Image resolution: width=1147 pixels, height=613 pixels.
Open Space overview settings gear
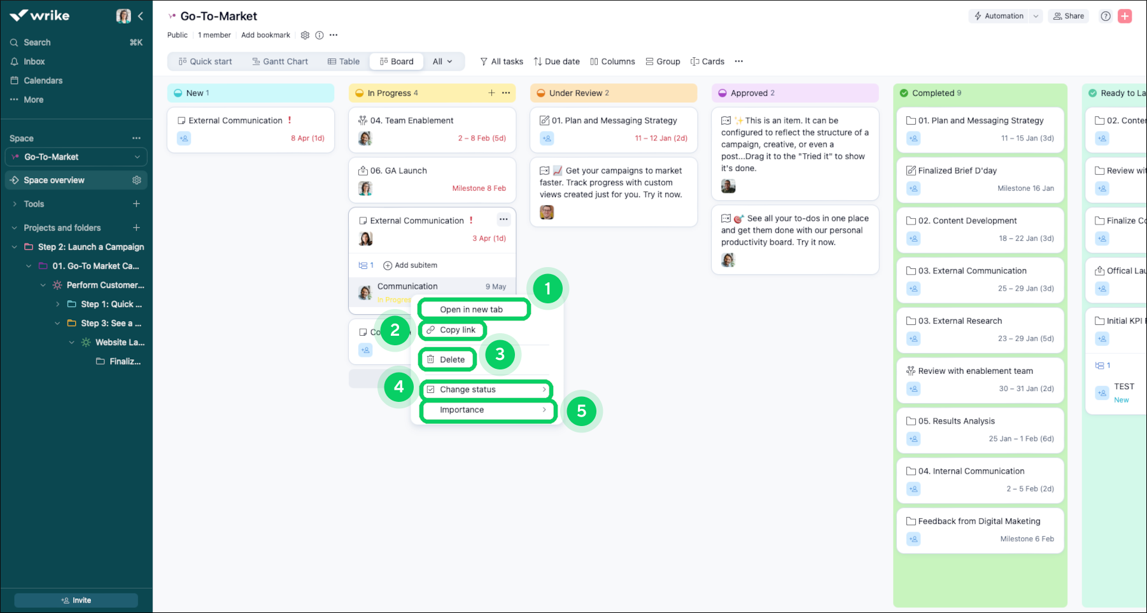point(136,180)
